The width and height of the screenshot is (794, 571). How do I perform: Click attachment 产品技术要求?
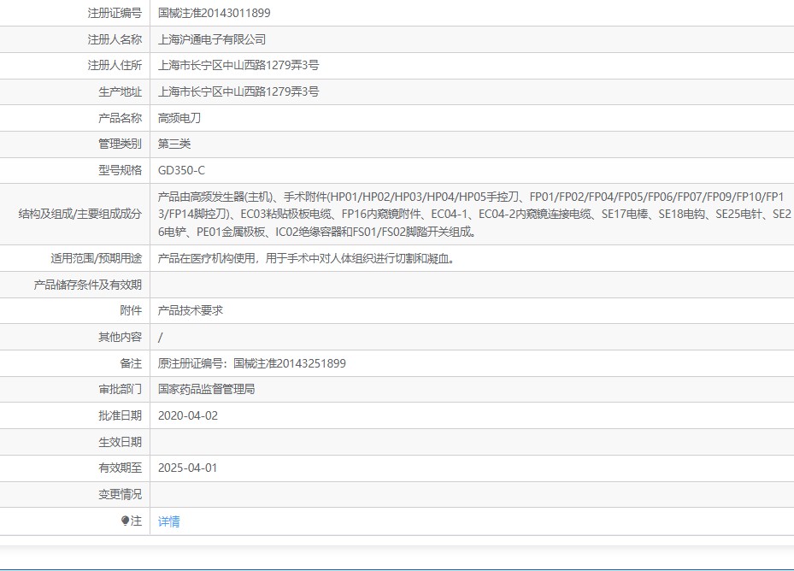click(191, 310)
